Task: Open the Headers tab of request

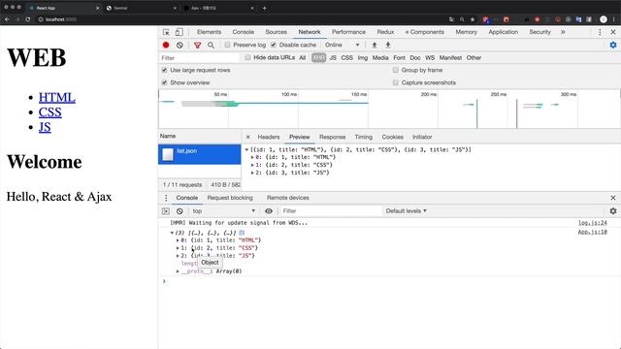Action: [269, 137]
